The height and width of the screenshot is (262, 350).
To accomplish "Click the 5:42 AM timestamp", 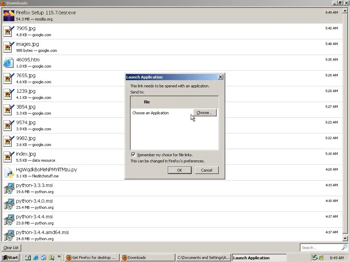I will [x=332, y=28].
